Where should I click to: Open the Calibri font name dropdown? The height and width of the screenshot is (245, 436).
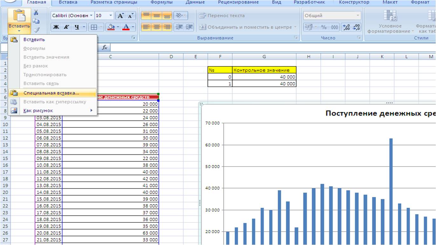point(91,16)
